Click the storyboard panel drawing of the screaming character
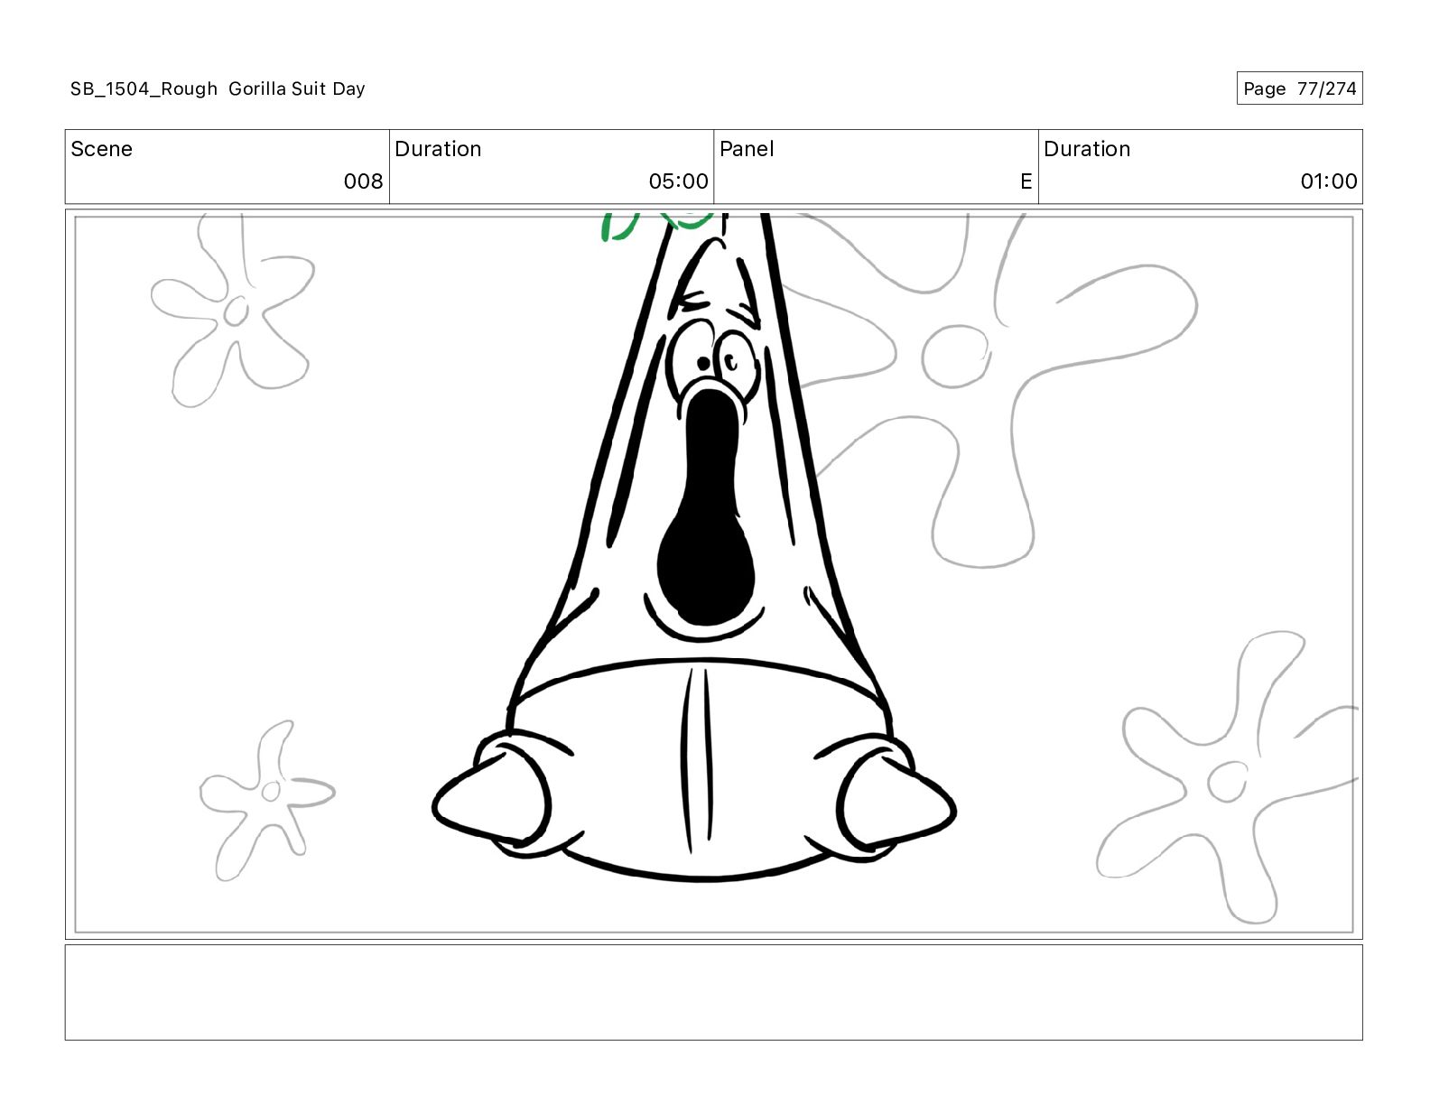 (713, 574)
